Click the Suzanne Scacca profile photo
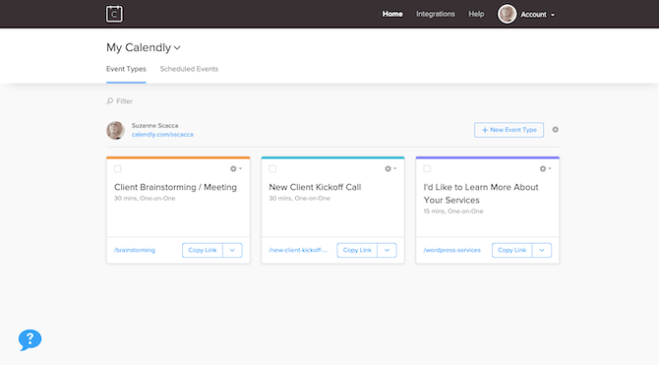 point(115,130)
